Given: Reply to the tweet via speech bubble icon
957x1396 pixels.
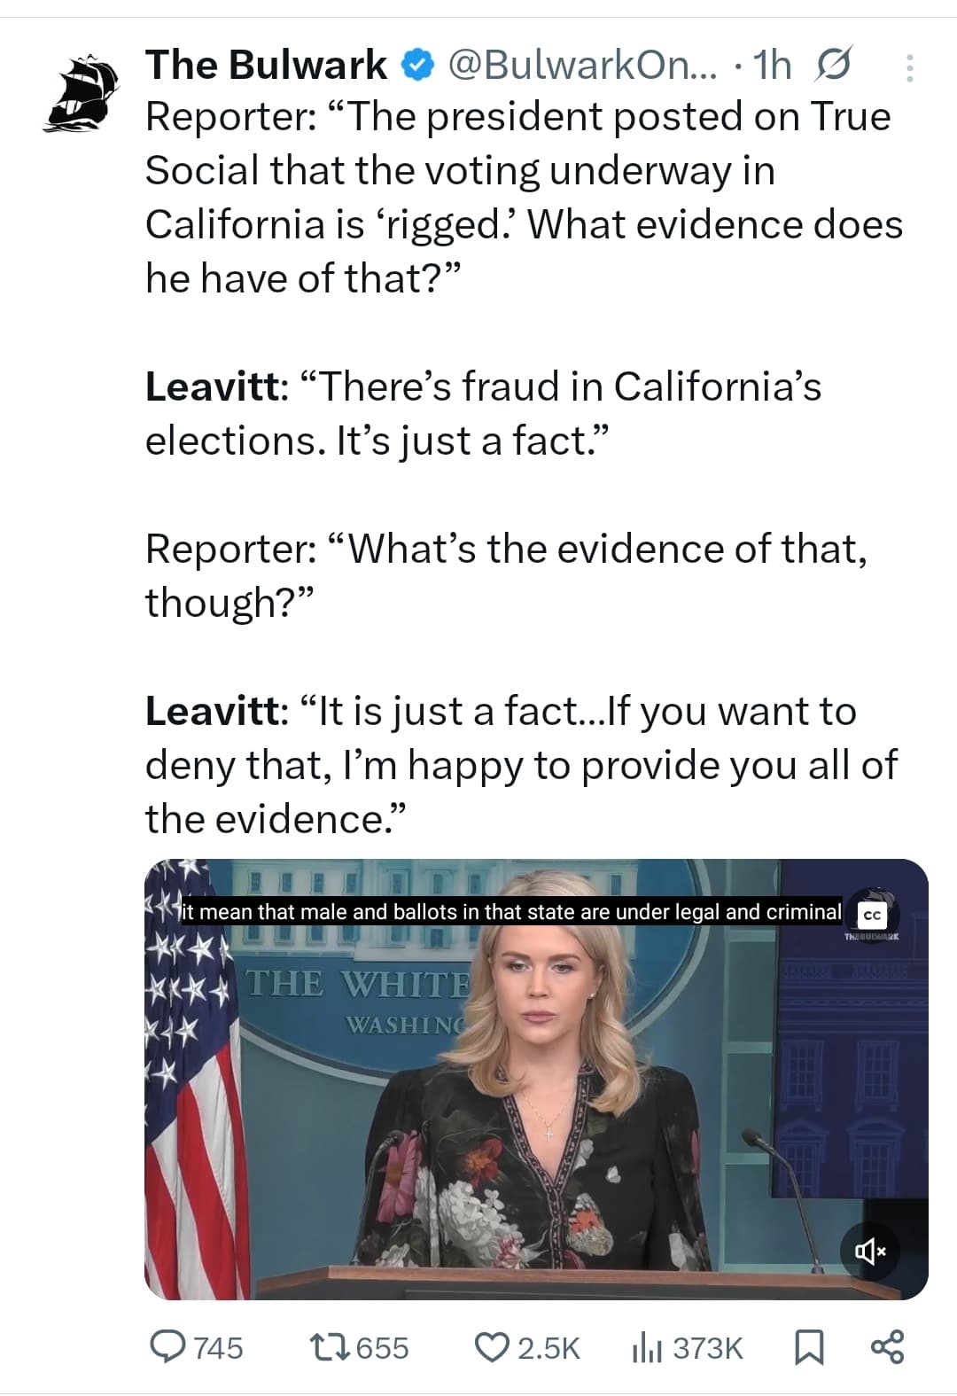Looking at the screenshot, I should (167, 1346).
